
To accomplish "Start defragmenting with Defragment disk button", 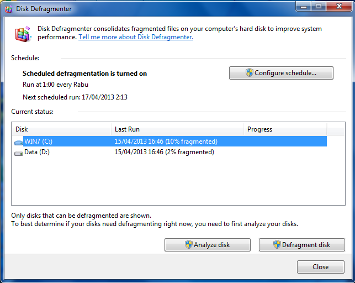I will (x=301, y=245).
